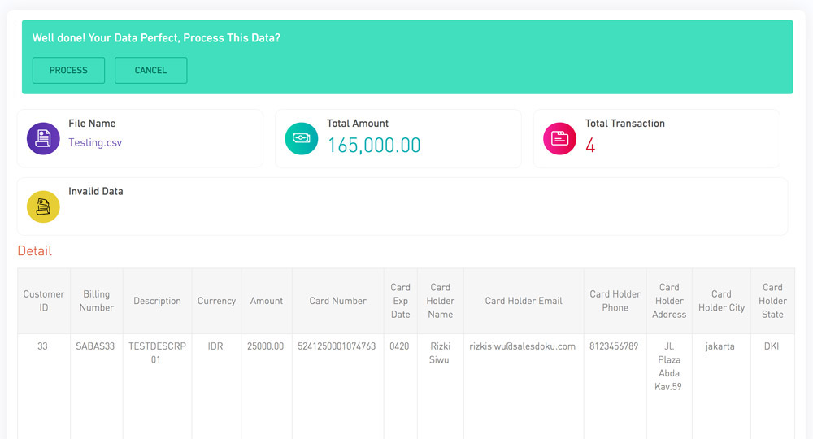This screenshot has width=813, height=439.
Task: Select the rizkisiwu@salesdoku.com email cell
Action: coord(523,346)
